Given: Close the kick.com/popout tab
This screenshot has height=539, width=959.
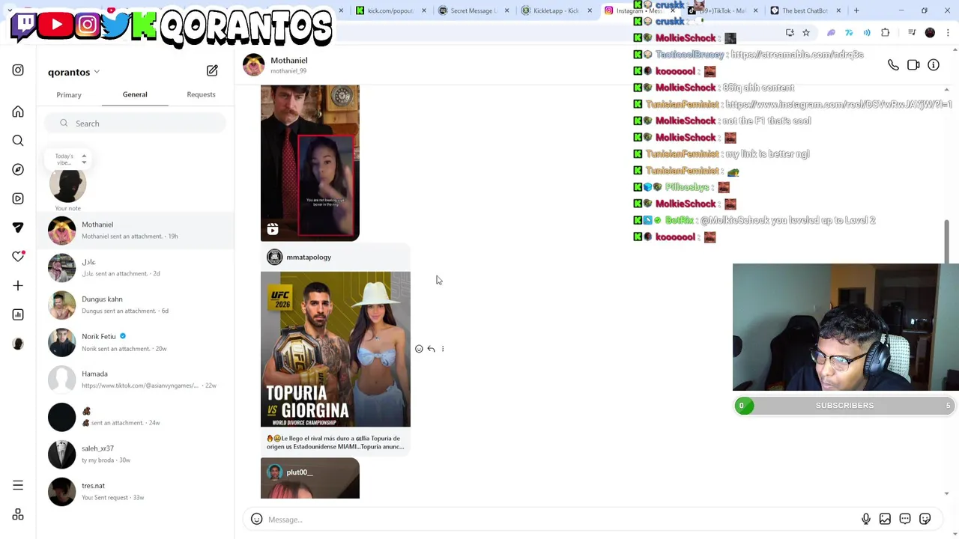Looking at the screenshot, I should [x=424, y=10].
